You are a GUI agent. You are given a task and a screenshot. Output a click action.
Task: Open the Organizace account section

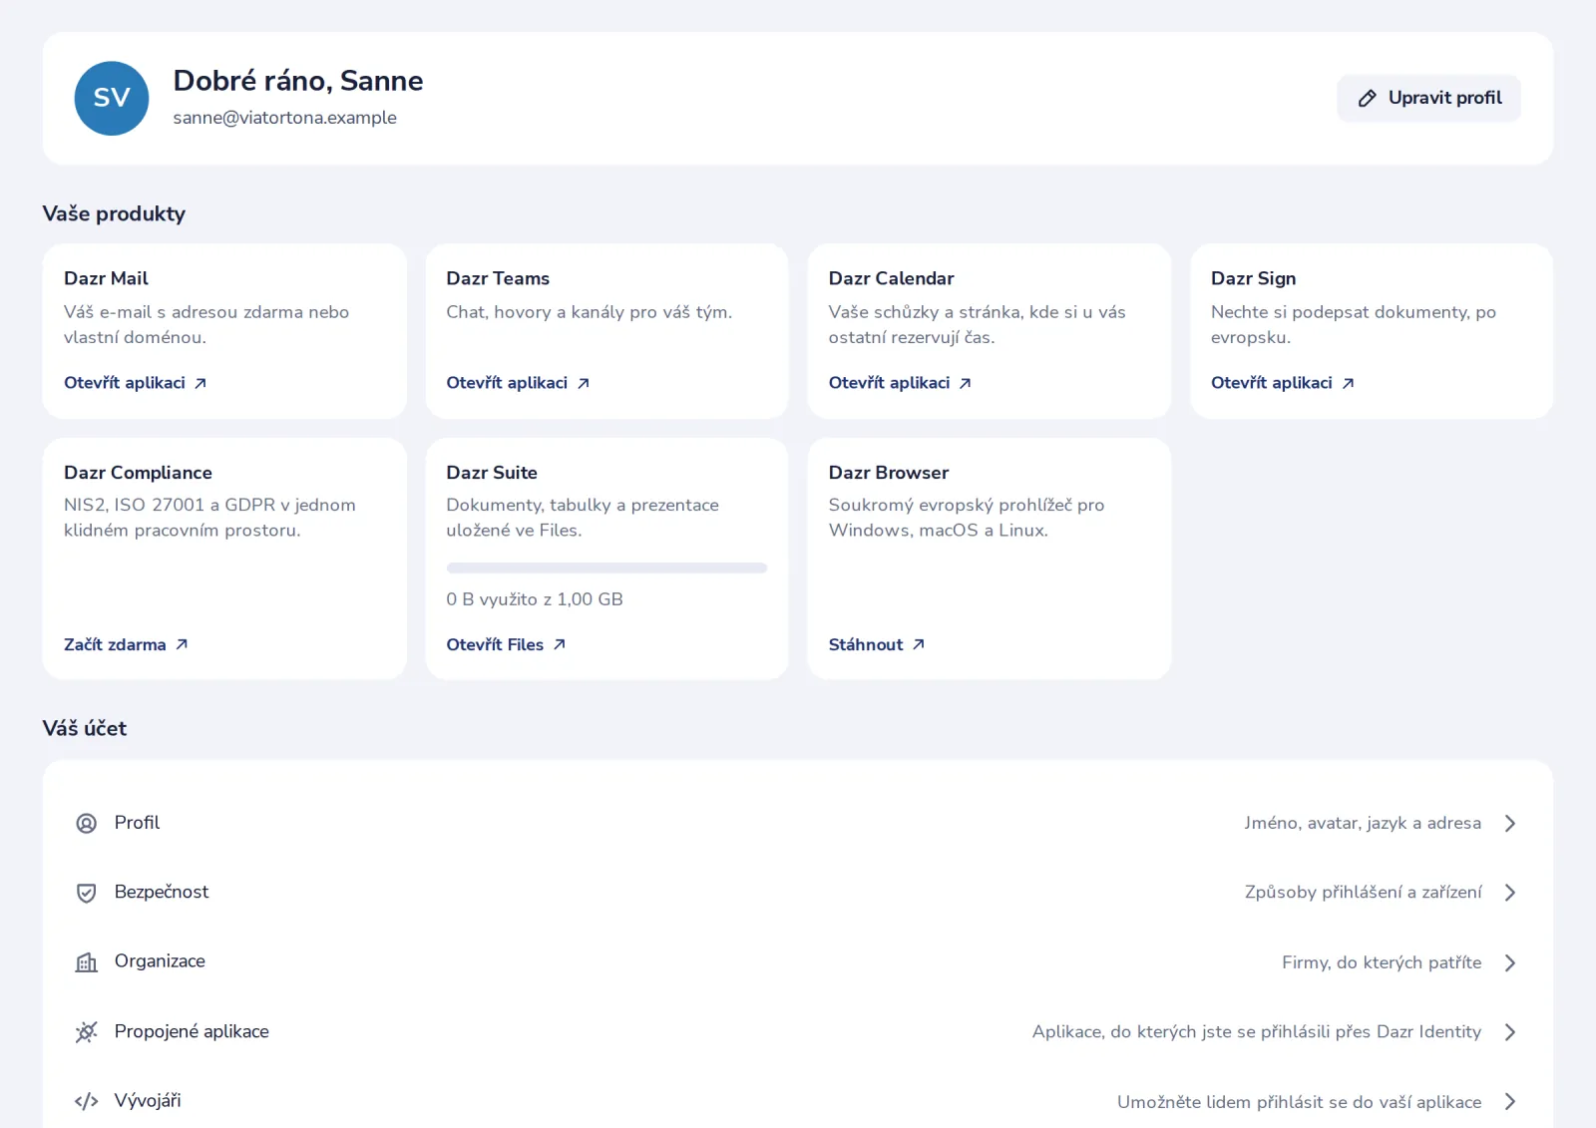coord(798,962)
